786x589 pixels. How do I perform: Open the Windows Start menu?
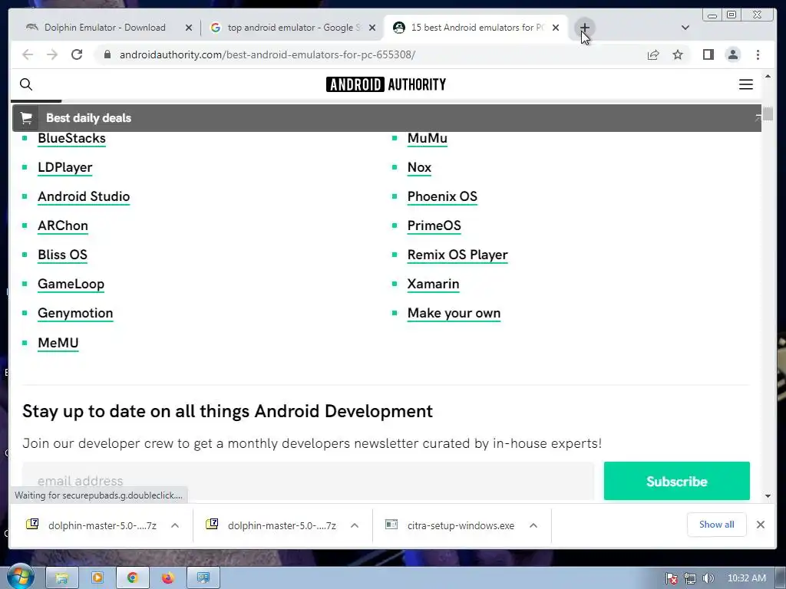coord(20,577)
